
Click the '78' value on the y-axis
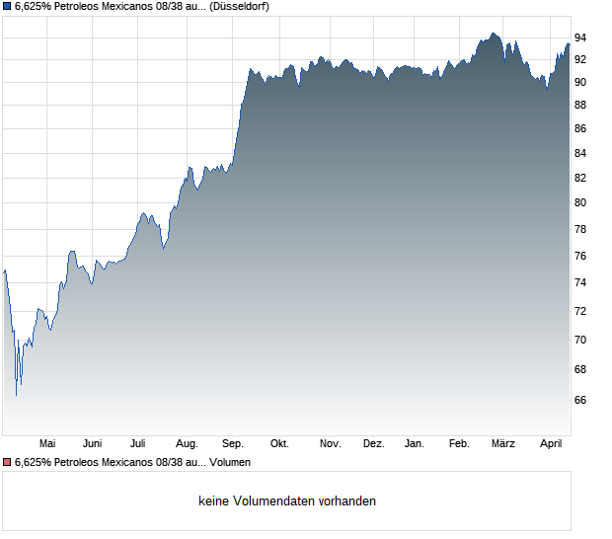[x=580, y=229]
